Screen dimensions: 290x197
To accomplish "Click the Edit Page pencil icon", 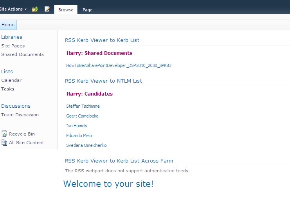I will coord(47,9).
